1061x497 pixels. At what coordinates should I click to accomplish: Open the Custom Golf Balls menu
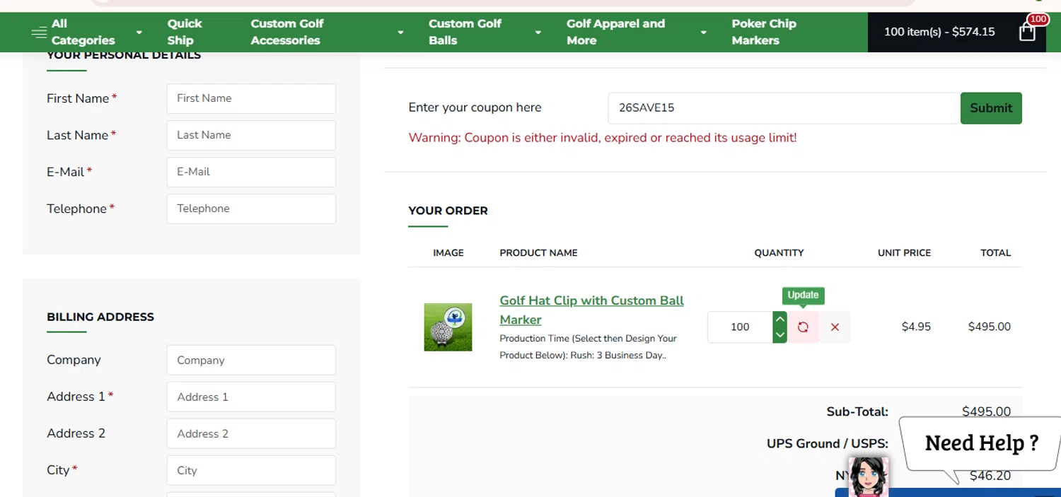(x=465, y=32)
